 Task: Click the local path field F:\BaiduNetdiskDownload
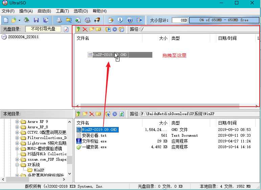click(x=200, y=114)
